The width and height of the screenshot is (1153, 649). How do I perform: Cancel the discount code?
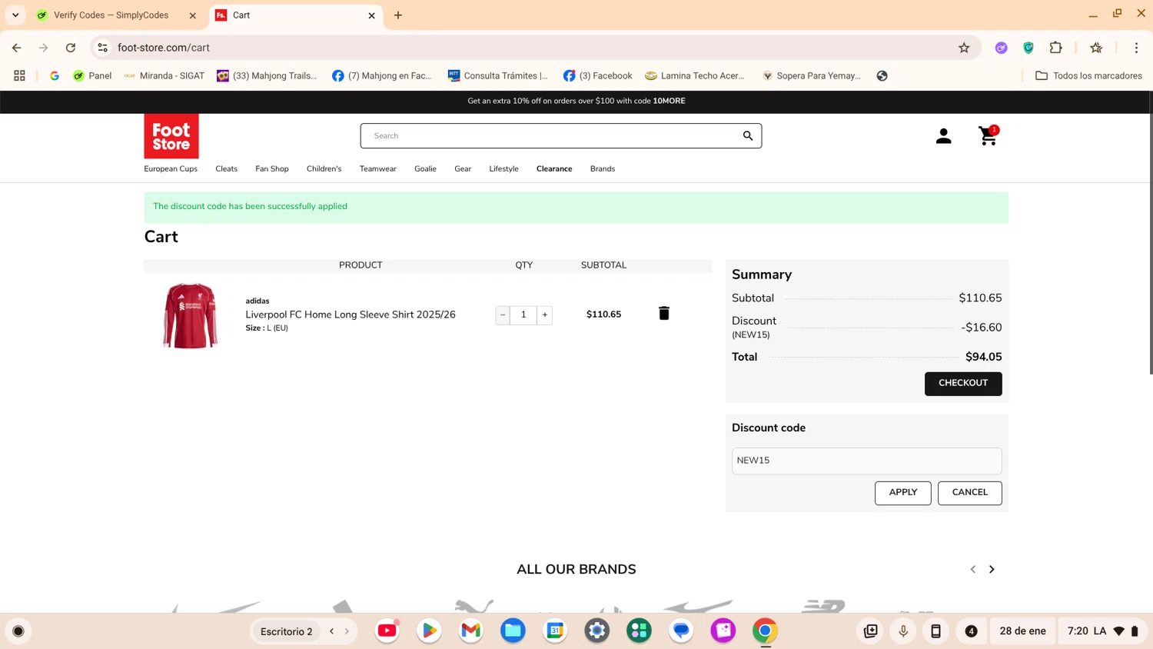pos(970,493)
